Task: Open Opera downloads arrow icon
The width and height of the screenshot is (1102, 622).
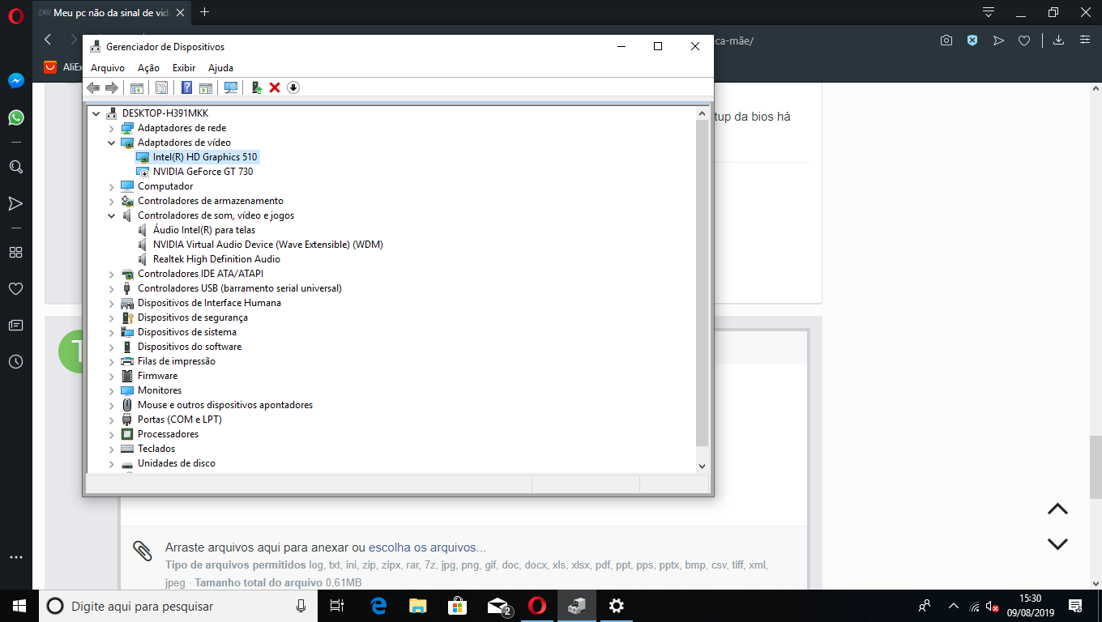Action: pos(1058,40)
